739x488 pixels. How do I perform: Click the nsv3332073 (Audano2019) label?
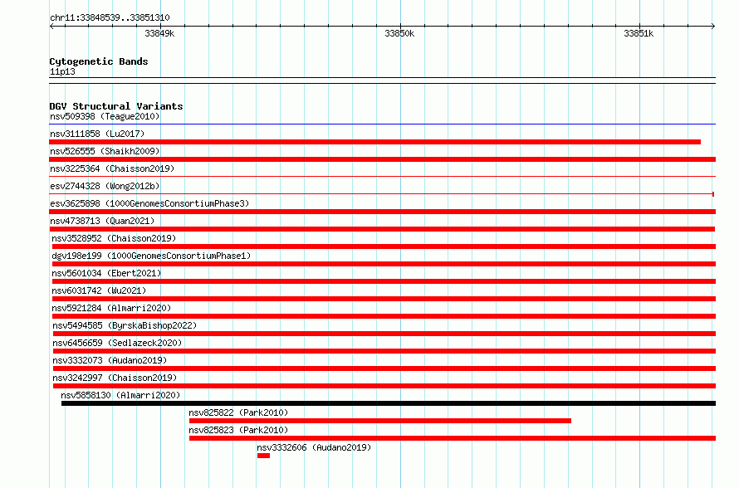coord(110,360)
